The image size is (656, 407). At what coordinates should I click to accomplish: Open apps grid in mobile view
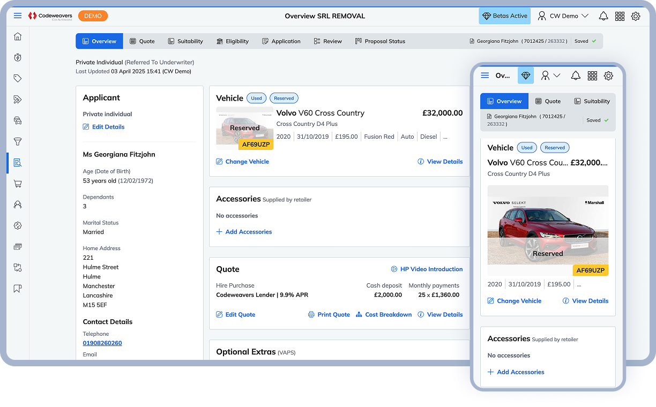592,76
